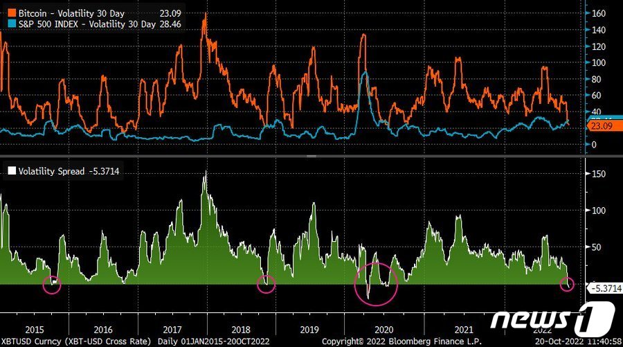The image size is (623, 347).
Task: Click the Volatility Spread -5.3714 legend text
Action: [x=69, y=171]
